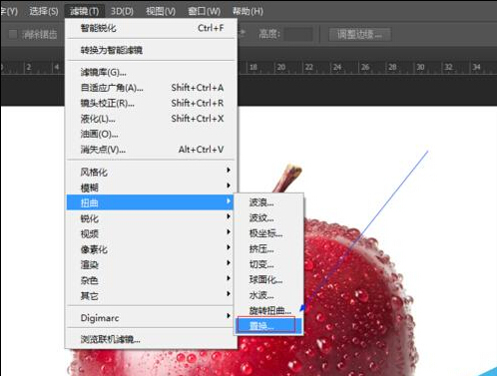
Task: Choose 水波... filter
Action: [268, 295]
